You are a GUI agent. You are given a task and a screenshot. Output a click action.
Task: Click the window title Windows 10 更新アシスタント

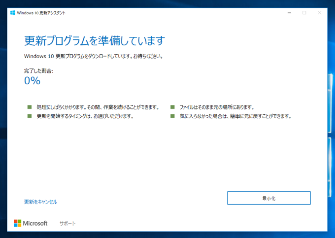(x=41, y=13)
